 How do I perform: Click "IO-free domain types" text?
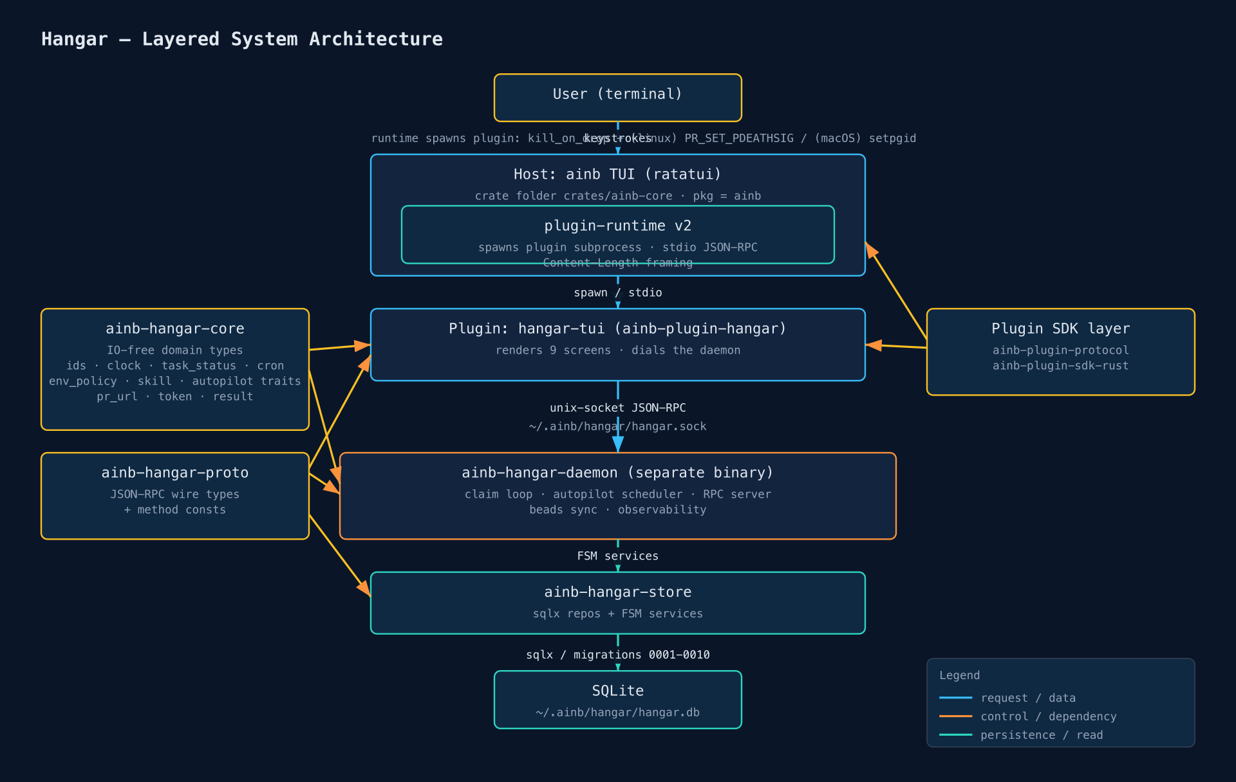pyautogui.click(x=175, y=350)
